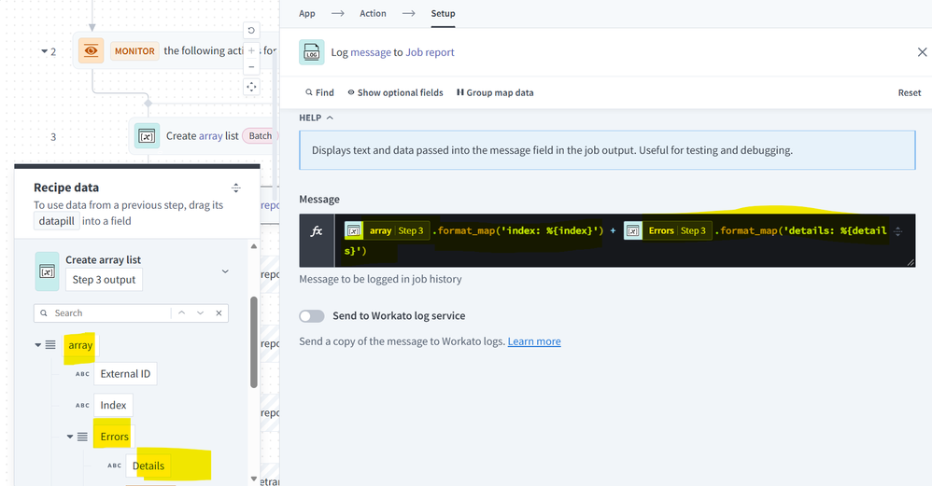Toggle Group map data
The width and height of the screenshot is (932, 486).
tap(495, 93)
